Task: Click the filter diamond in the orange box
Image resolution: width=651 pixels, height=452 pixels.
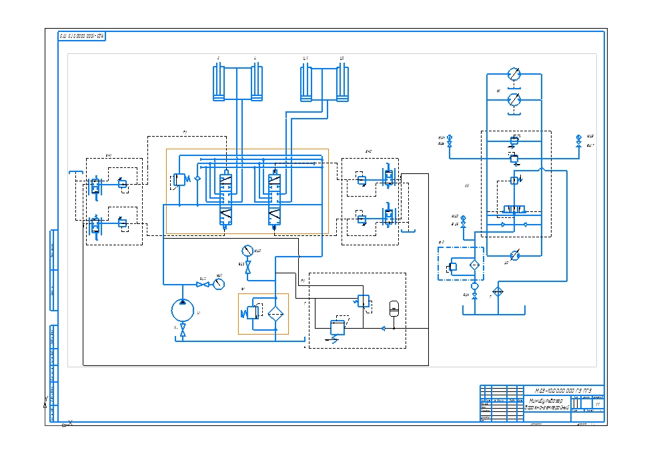Action: pyautogui.click(x=275, y=313)
